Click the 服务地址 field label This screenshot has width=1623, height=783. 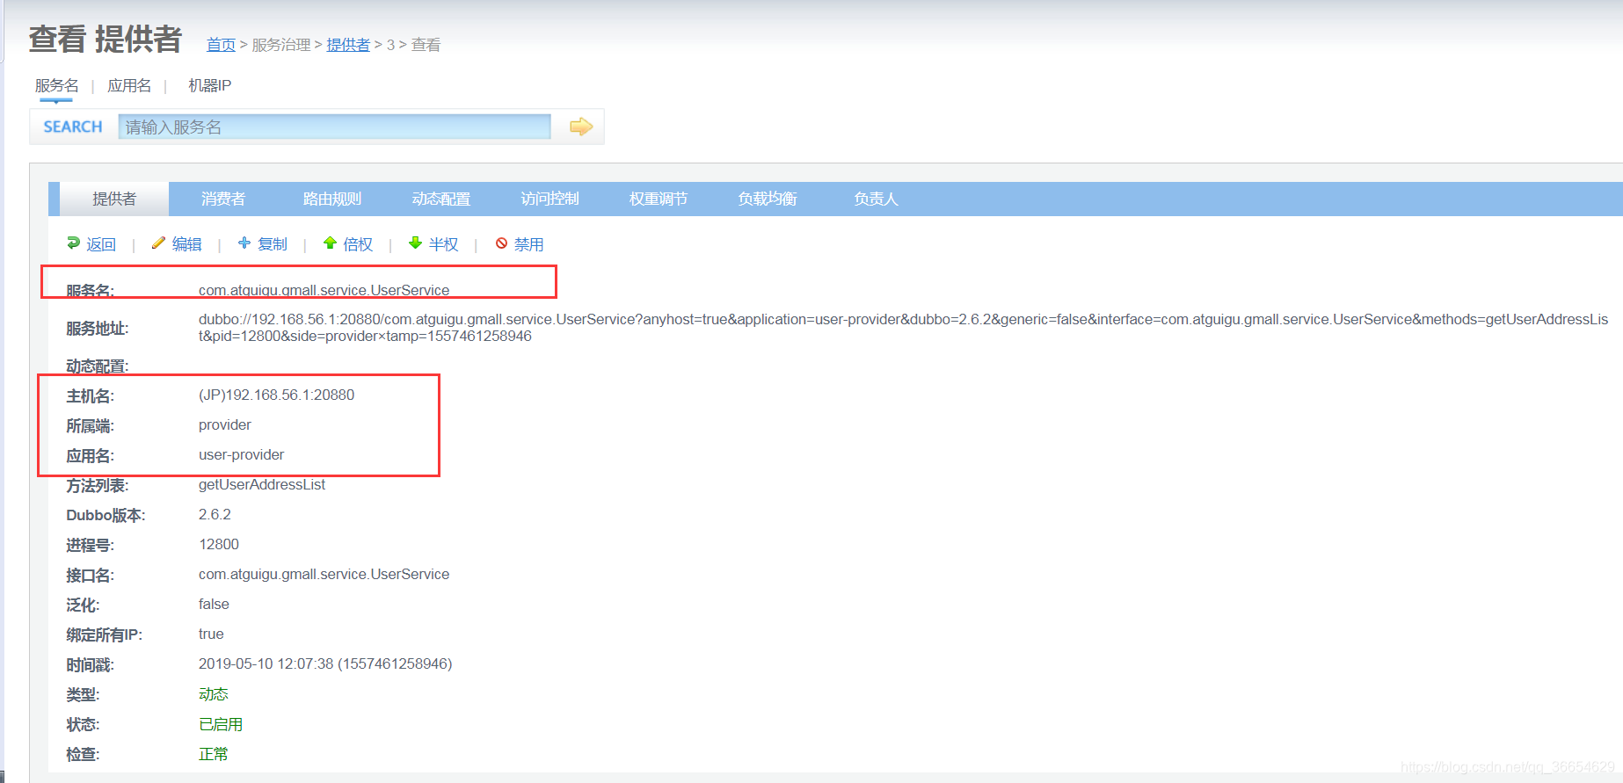[98, 329]
